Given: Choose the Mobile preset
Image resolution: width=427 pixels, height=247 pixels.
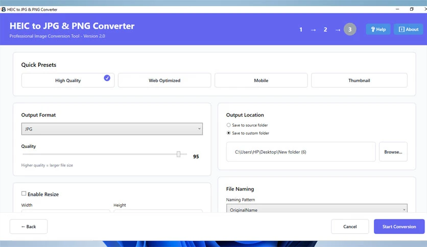Looking at the screenshot, I should (261, 80).
